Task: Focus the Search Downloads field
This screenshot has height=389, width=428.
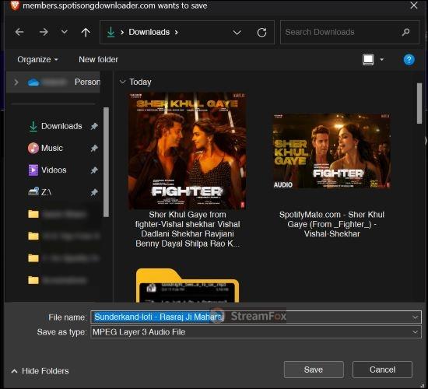Action: 349,32
